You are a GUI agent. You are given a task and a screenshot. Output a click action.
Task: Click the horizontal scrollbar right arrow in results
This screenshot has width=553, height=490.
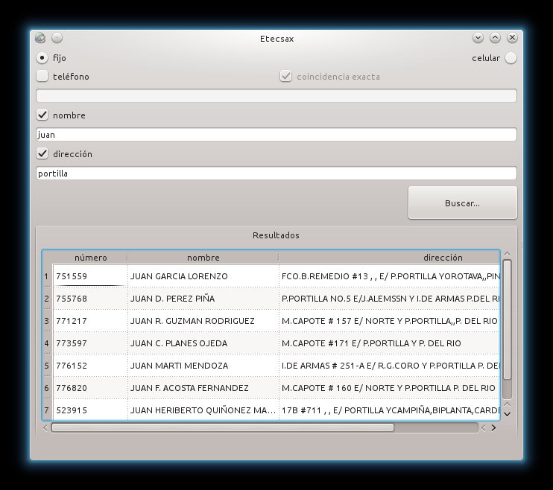click(493, 427)
